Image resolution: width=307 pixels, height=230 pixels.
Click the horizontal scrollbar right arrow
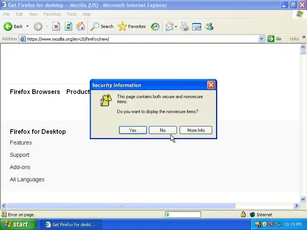(296, 206)
